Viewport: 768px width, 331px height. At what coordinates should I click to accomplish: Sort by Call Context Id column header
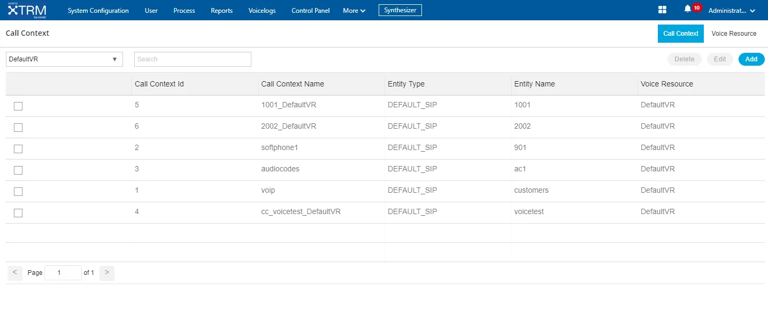(159, 84)
